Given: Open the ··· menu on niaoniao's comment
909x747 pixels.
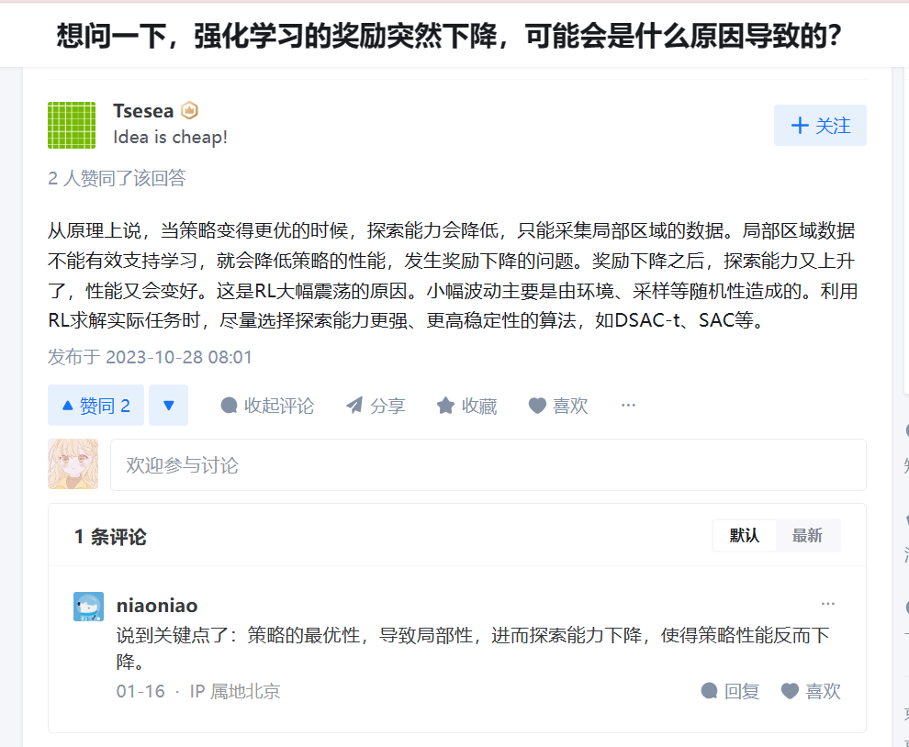Looking at the screenshot, I should 828,603.
